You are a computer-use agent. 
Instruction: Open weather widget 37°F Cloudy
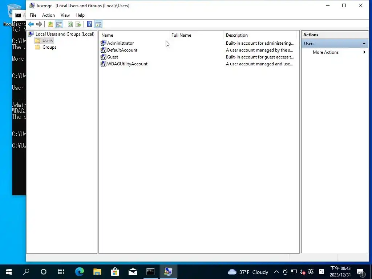[248, 272]
